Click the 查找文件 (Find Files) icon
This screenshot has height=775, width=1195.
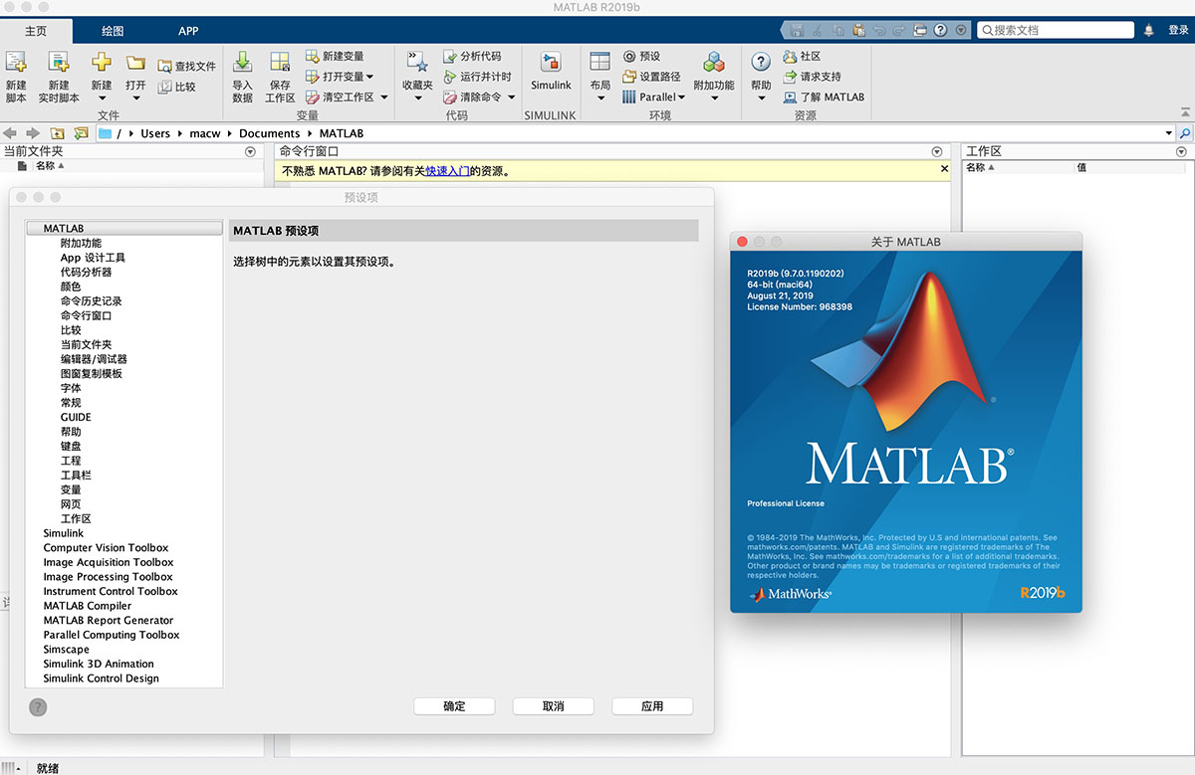coord(164,66)
